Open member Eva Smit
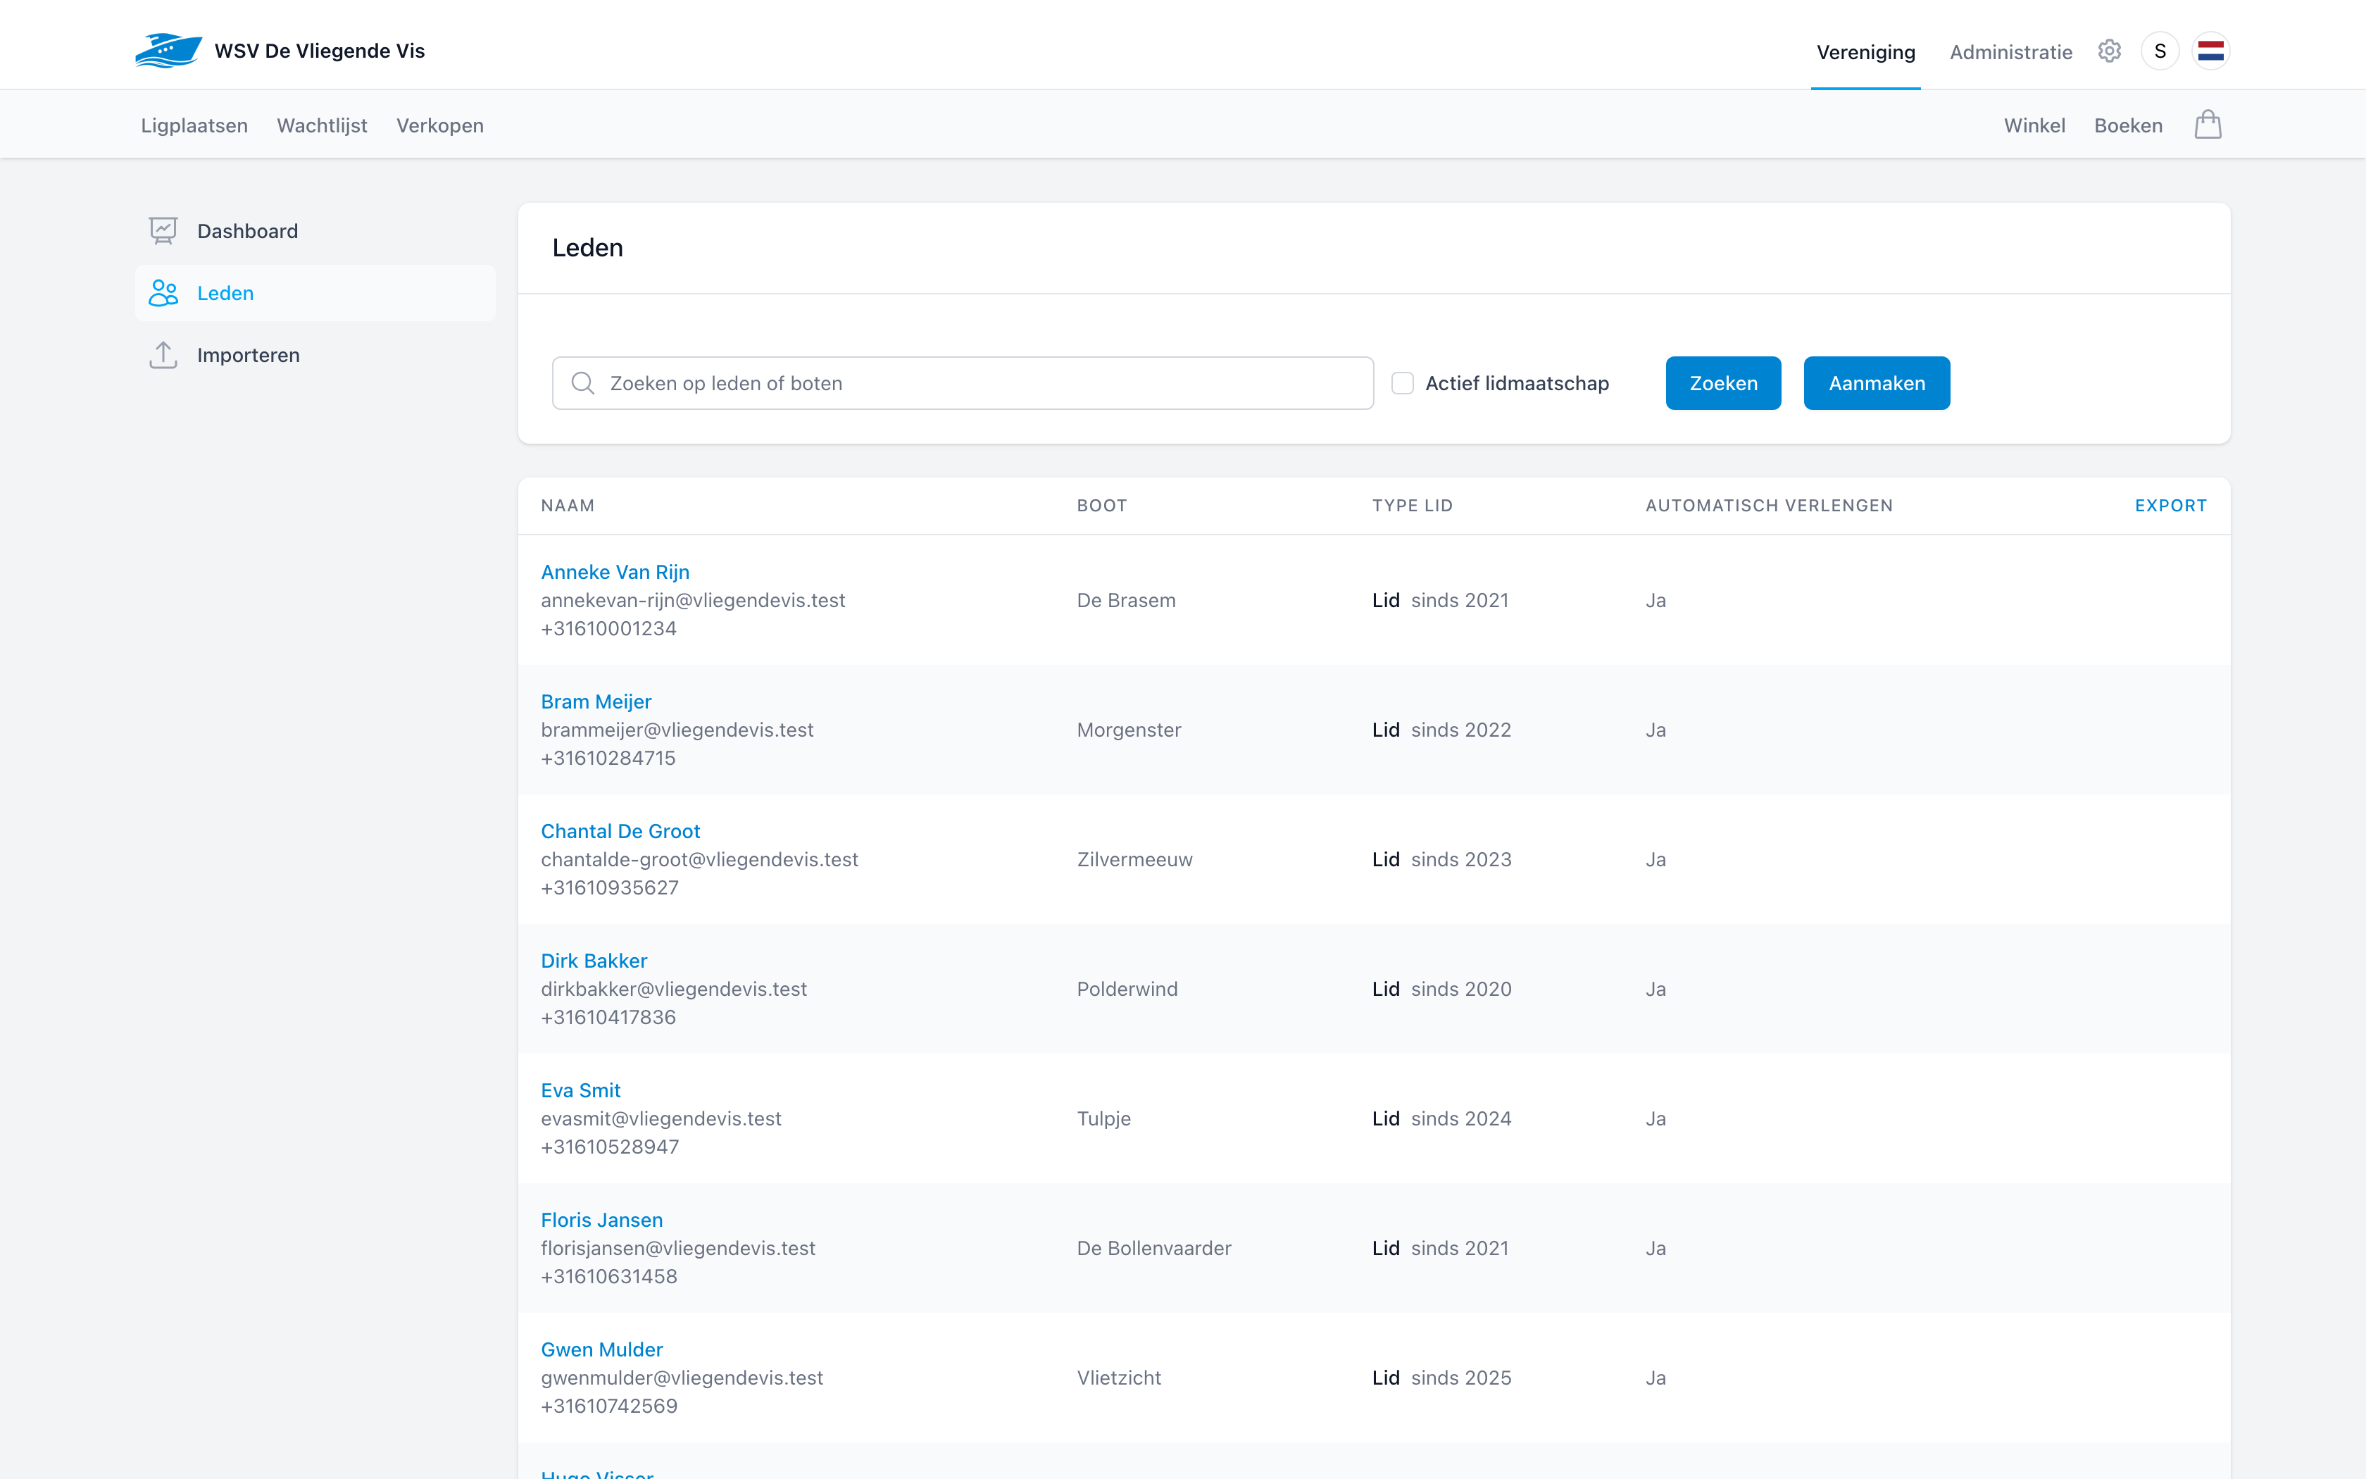Viewport: 2366px width, 1479px height. tap(581, 1091)
